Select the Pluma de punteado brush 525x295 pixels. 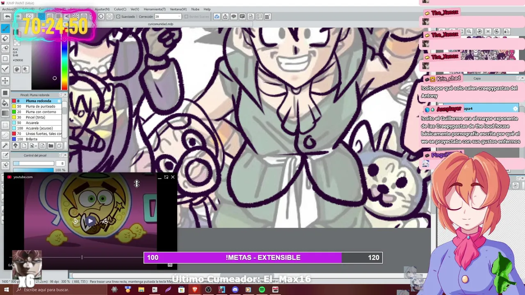[37, 107]
